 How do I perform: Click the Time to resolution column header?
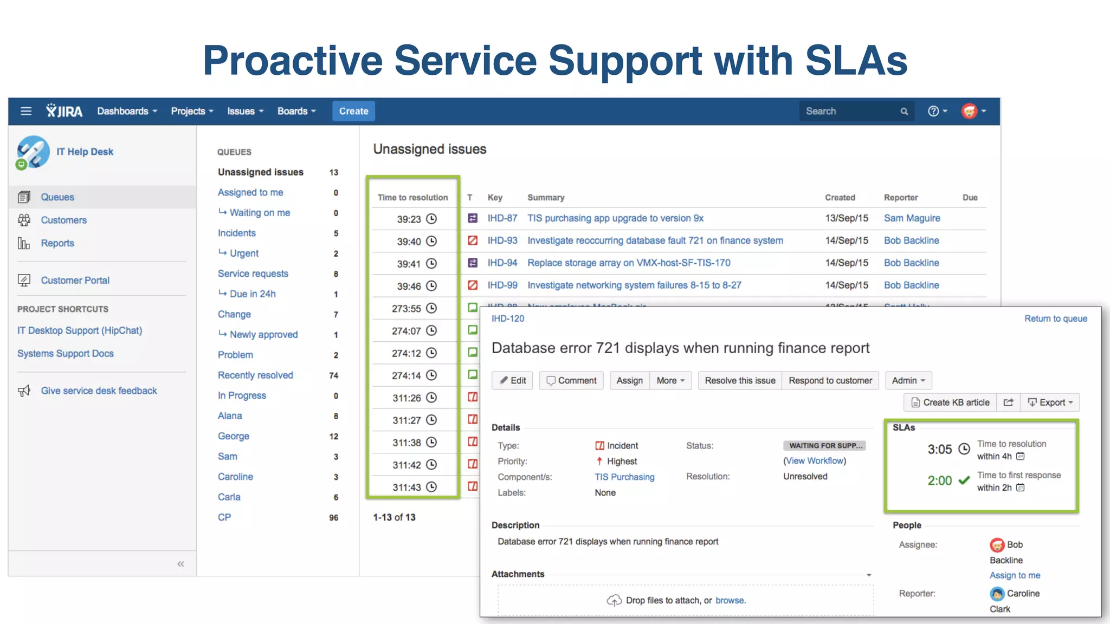[413, 198]
